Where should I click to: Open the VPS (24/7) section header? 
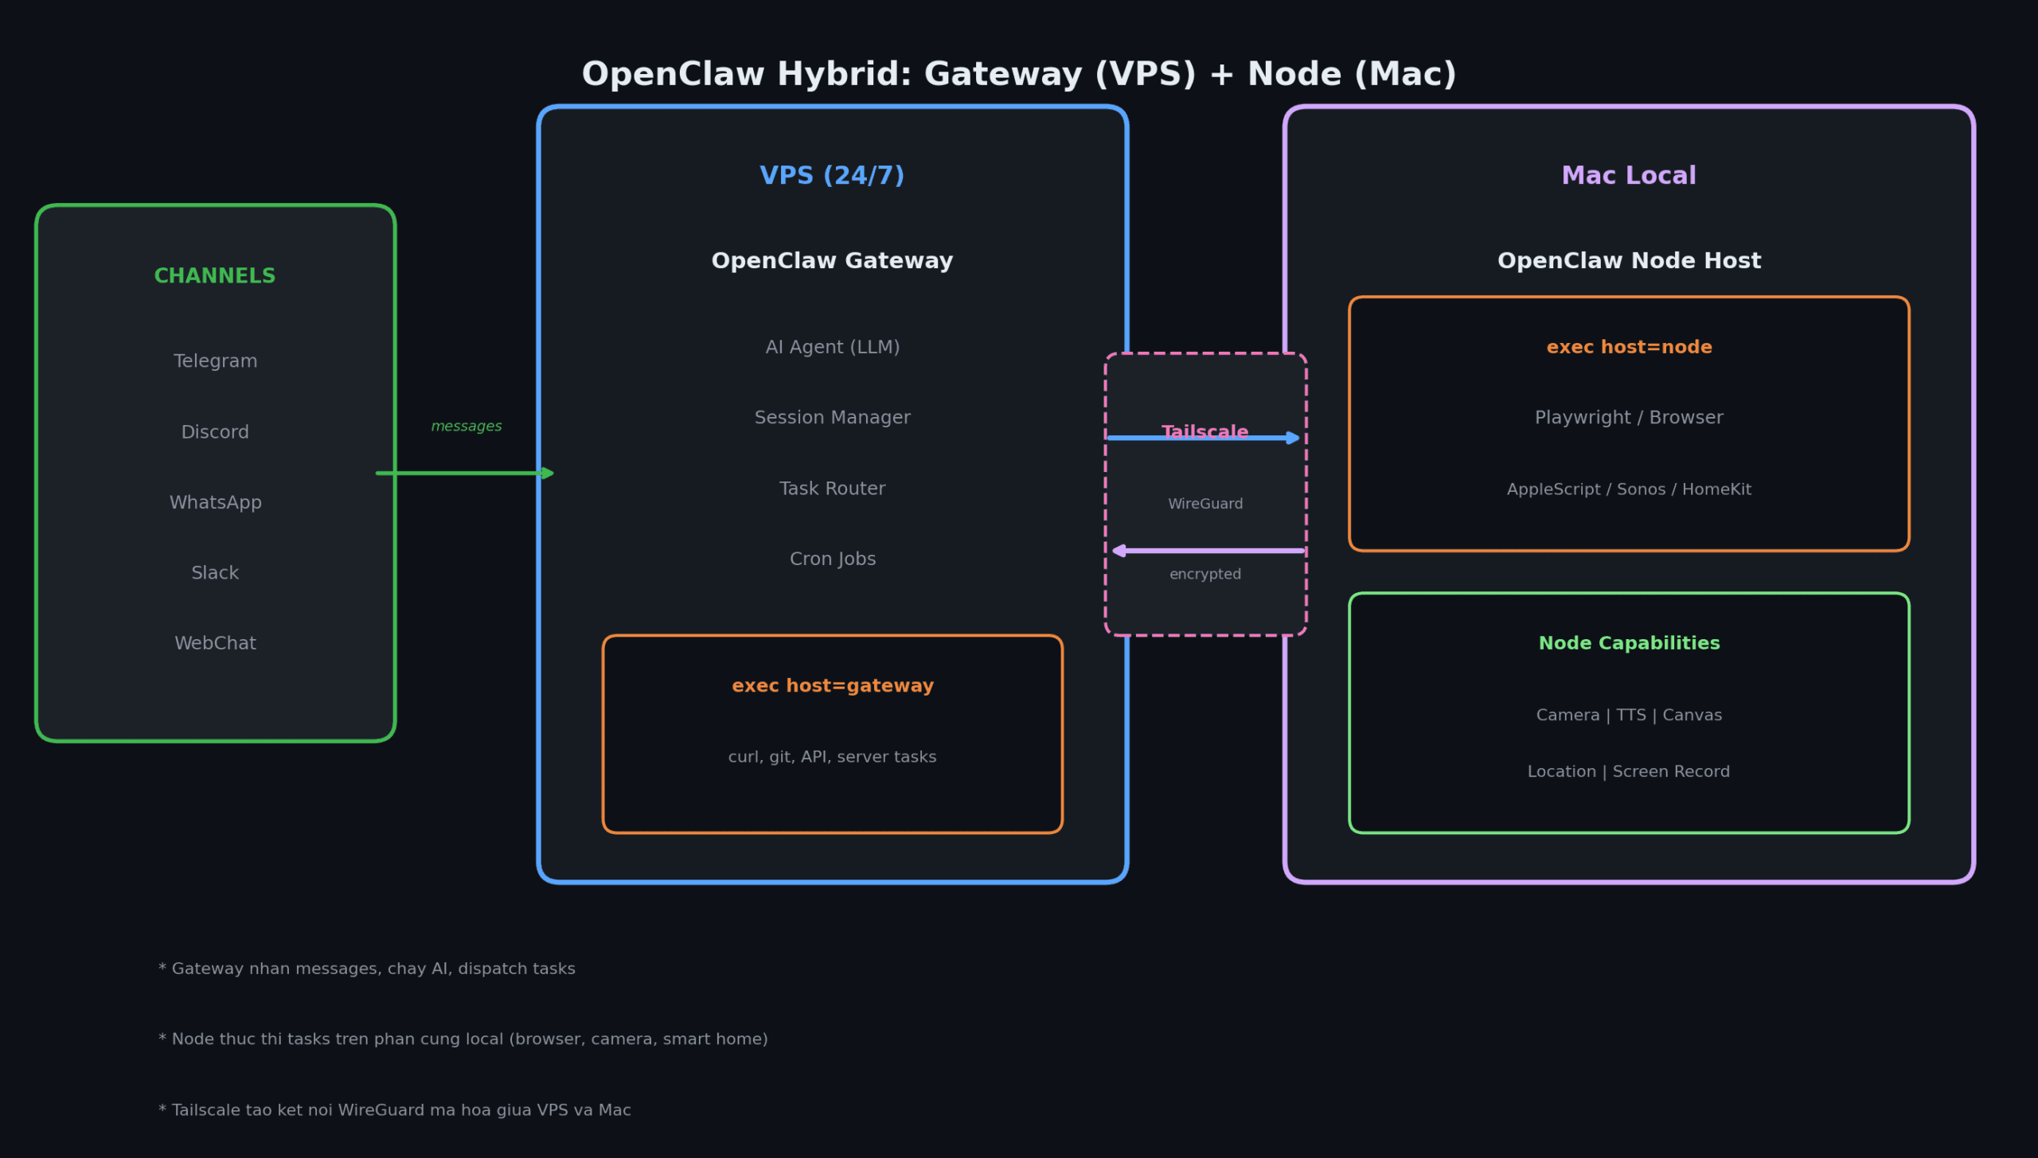[832, 174]
